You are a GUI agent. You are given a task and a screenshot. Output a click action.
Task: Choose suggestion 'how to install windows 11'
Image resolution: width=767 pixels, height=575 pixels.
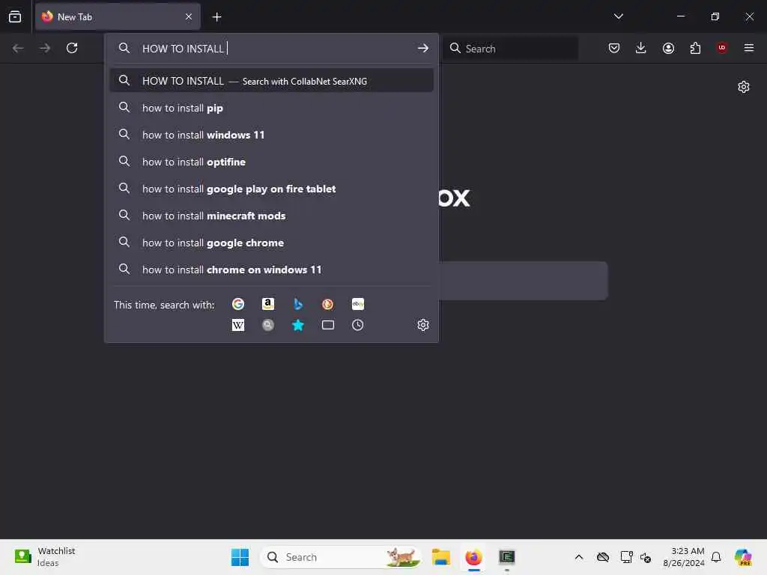(x=271, y=135)
